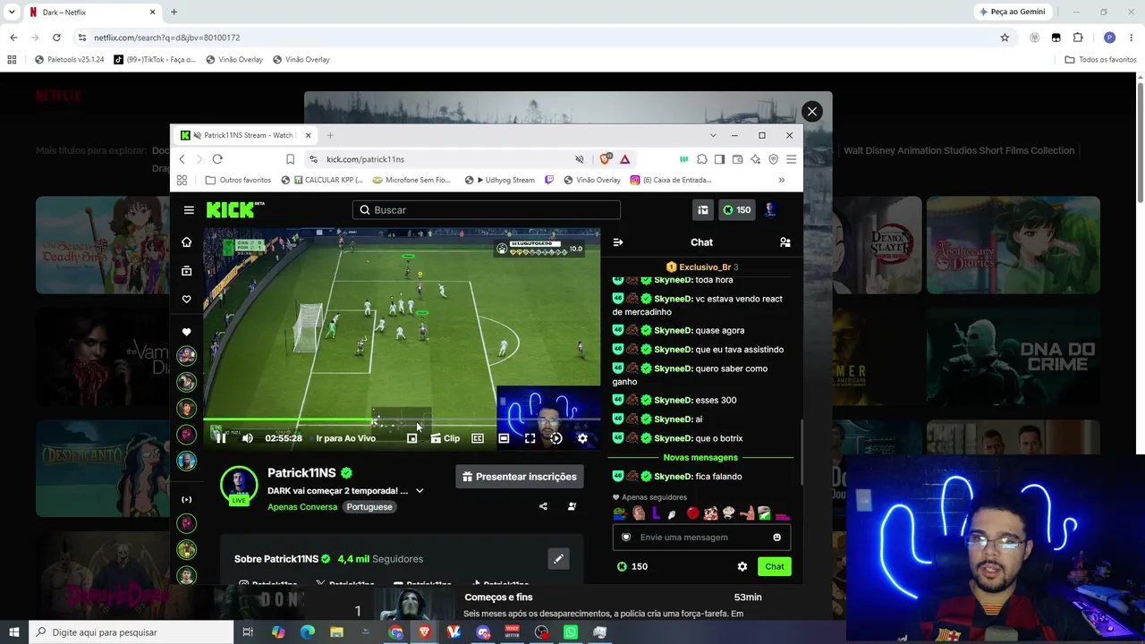Select the Dark – Netflix Chrome tab
Screen dimensions: 1145x644
(x=91, y=13)
